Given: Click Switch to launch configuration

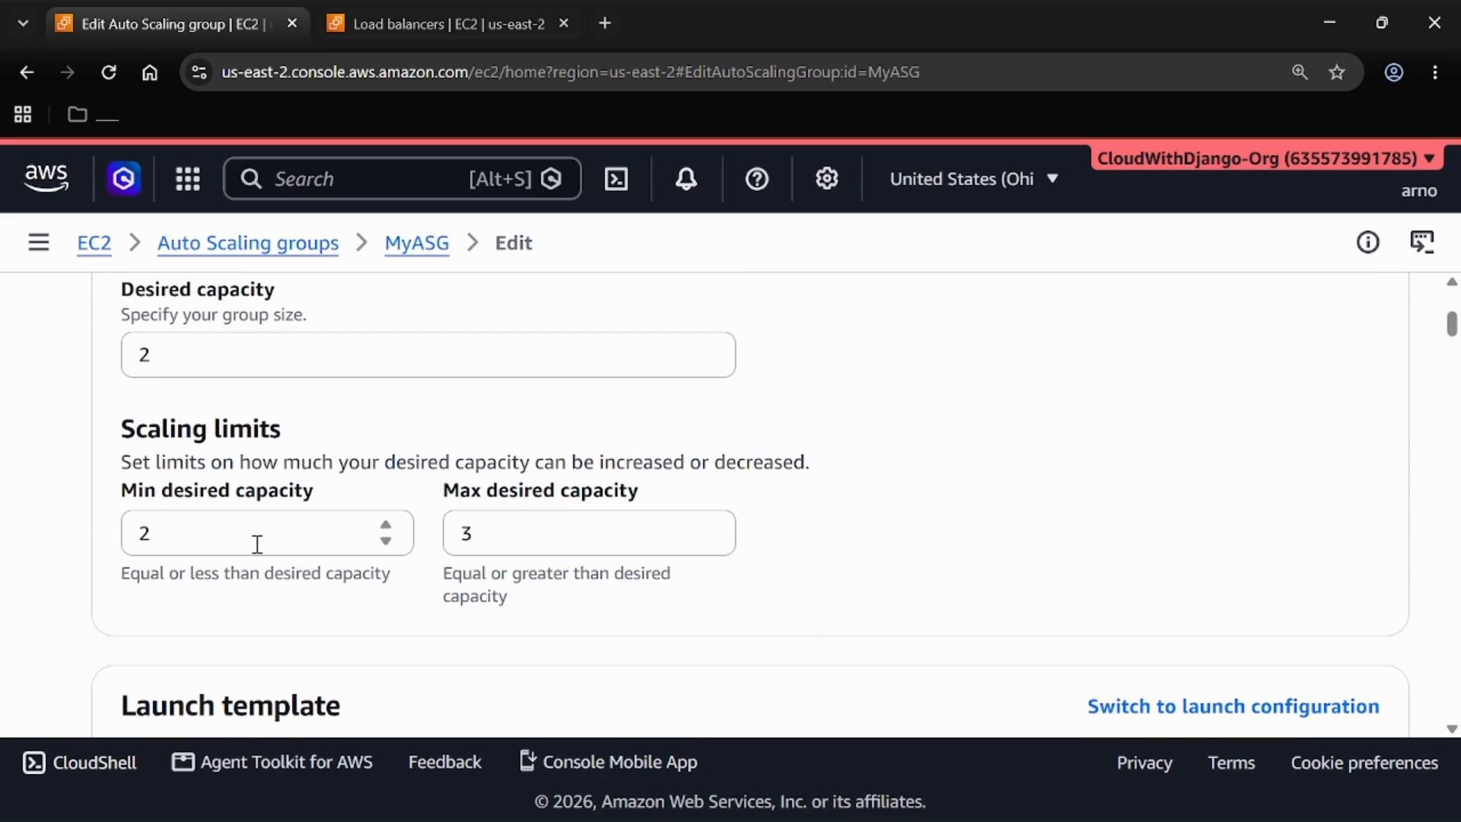Looking at the screenshot, I should 1233,706.
